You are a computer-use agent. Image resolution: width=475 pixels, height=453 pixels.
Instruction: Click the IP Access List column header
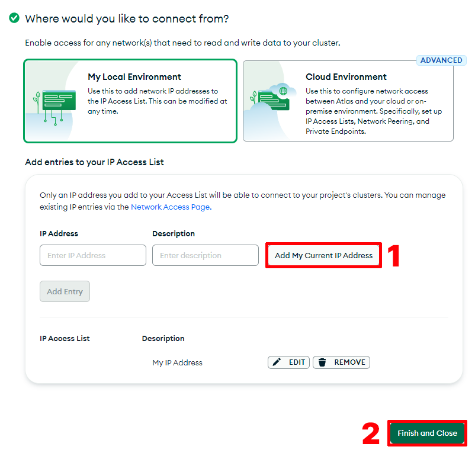65,338
